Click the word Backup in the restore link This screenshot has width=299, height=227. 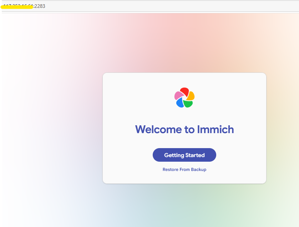199,170
